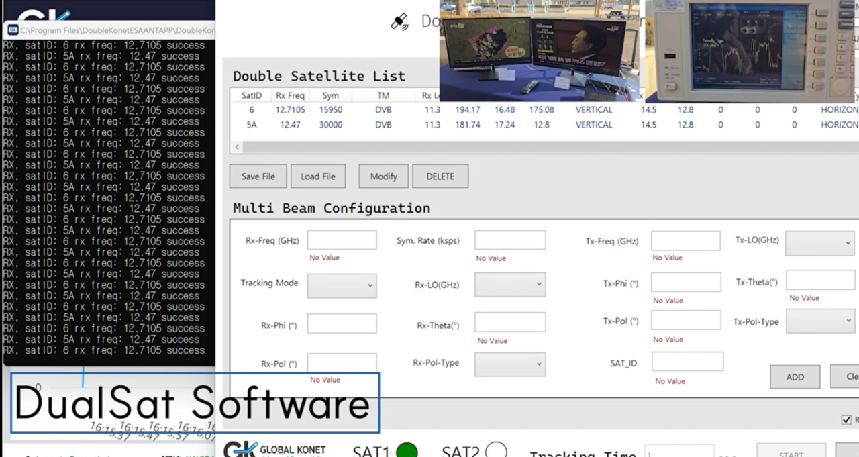Focus the Rx-Freq (GHz) input field
This screenshot has width=859, height=457.
[342, 240]
